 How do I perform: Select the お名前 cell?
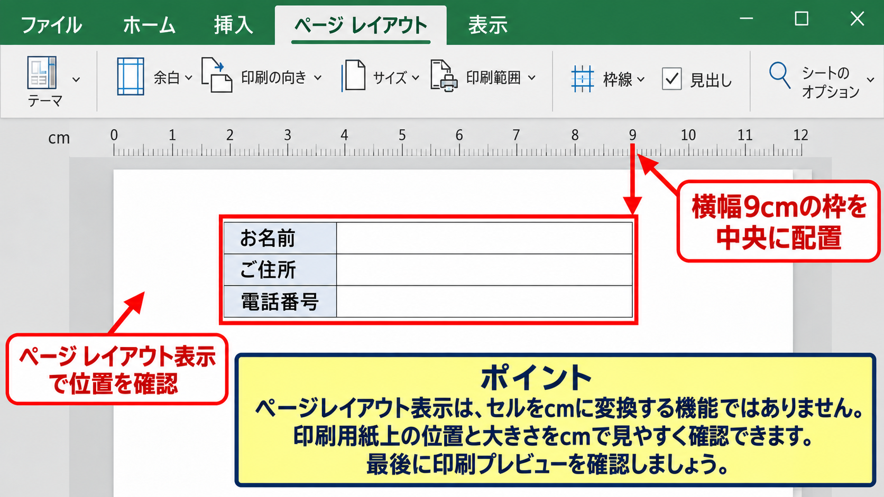coord(280,238)
